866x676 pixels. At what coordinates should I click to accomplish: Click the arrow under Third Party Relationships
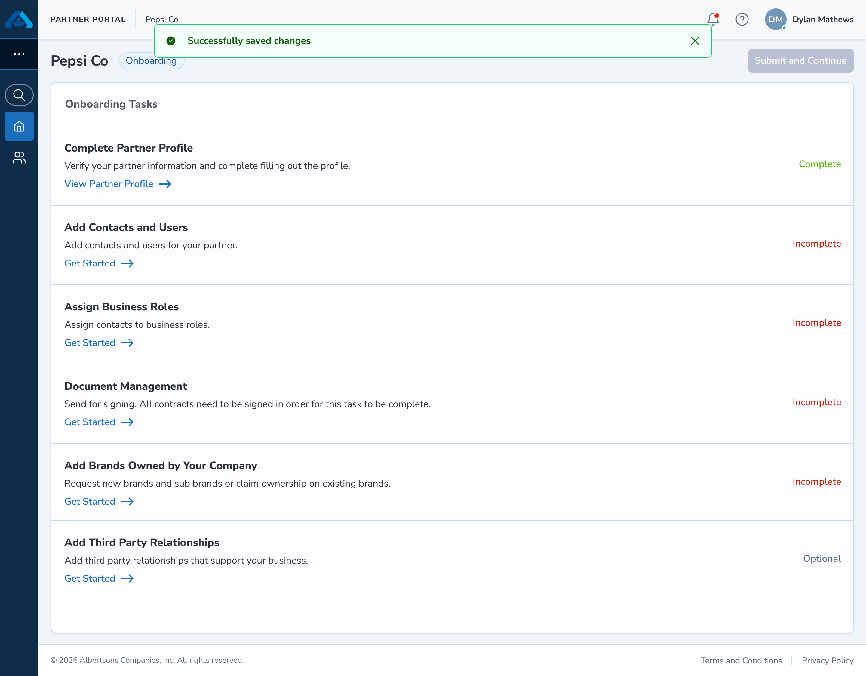128,579
